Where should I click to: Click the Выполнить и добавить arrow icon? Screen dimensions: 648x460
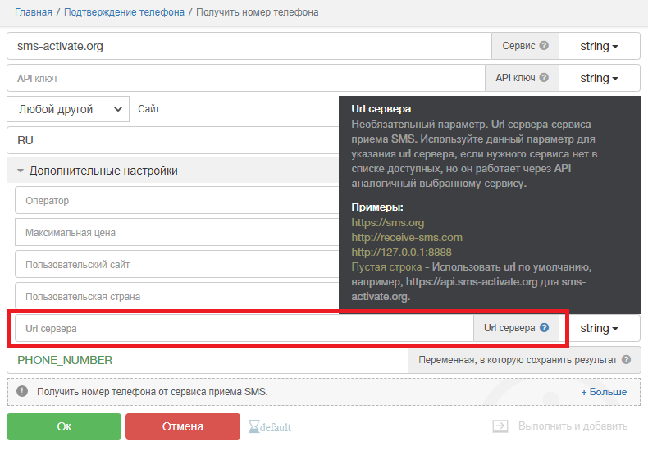pyautogui.click(x=500, y=426)
